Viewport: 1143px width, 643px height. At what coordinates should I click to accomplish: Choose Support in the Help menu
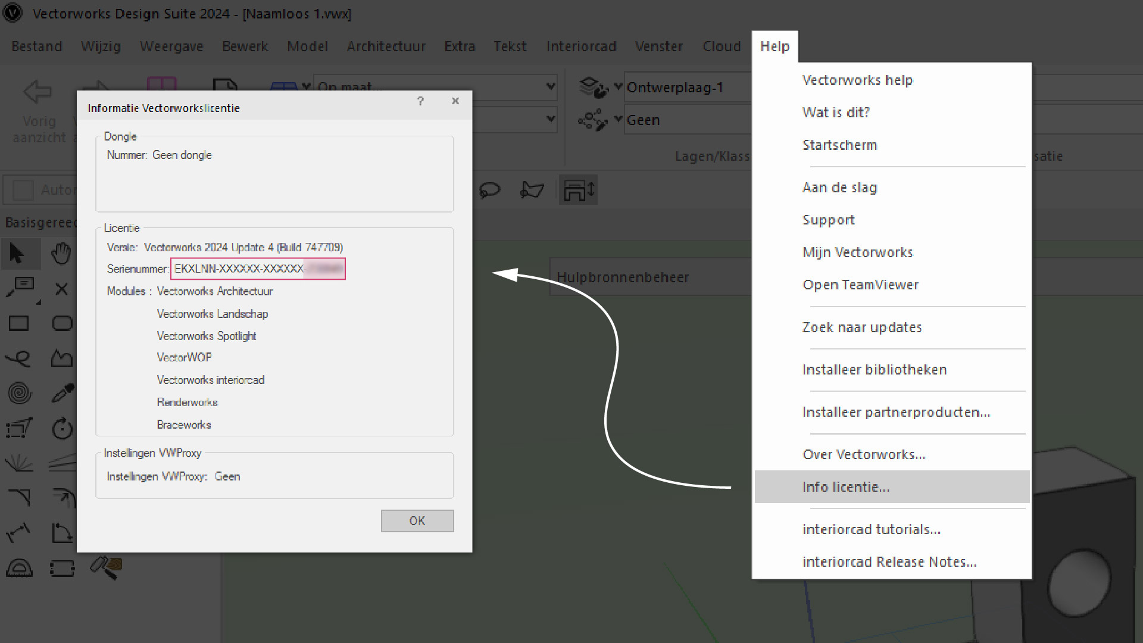892,220
